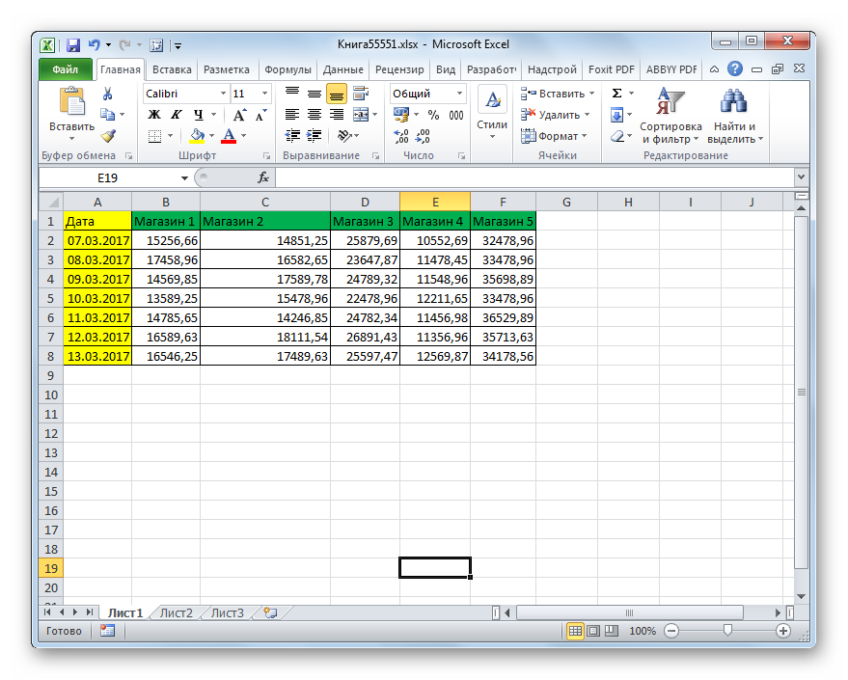Select entire sheet with corner button

point(51,203)
